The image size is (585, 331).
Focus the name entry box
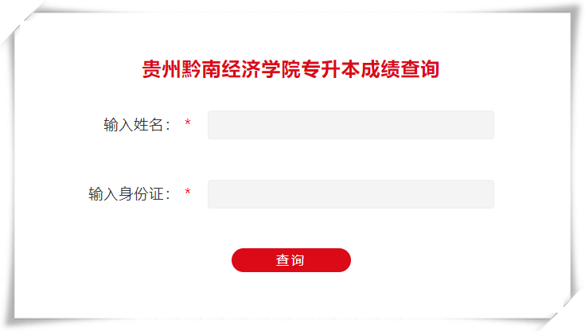(x=350, y=125)
